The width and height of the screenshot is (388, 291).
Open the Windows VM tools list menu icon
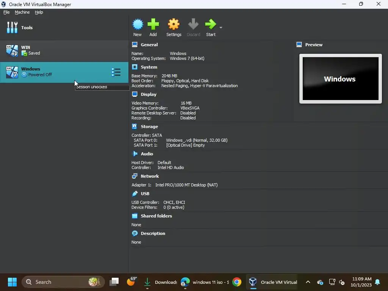point(116,72)
